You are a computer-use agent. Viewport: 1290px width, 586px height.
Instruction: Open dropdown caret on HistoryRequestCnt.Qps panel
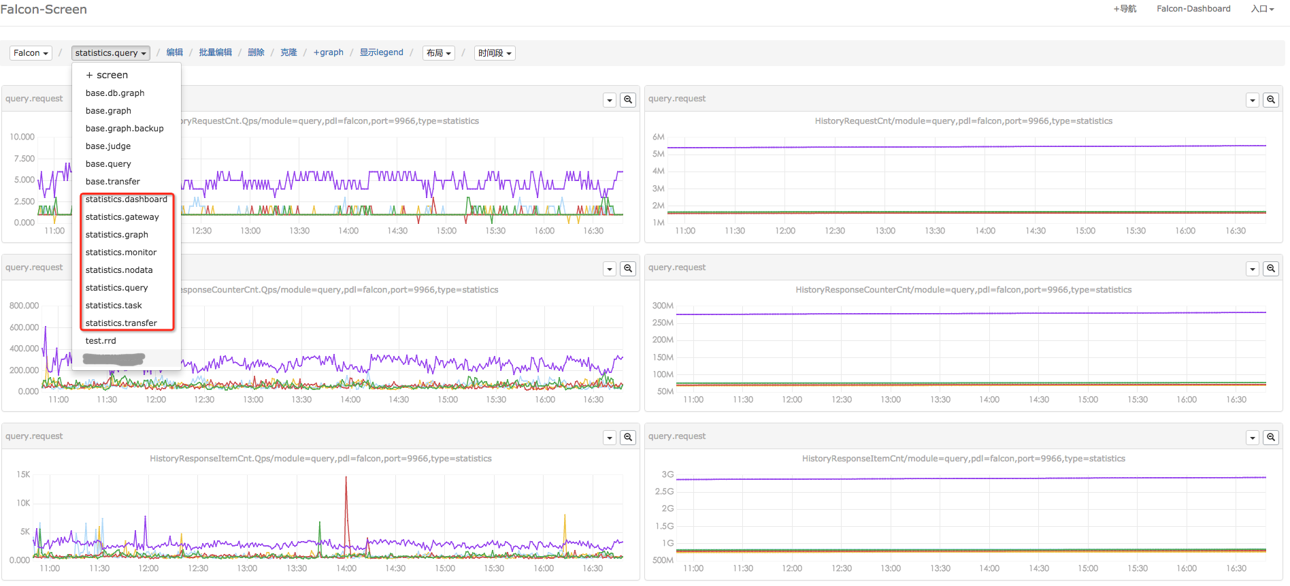(x=610, y=100)
